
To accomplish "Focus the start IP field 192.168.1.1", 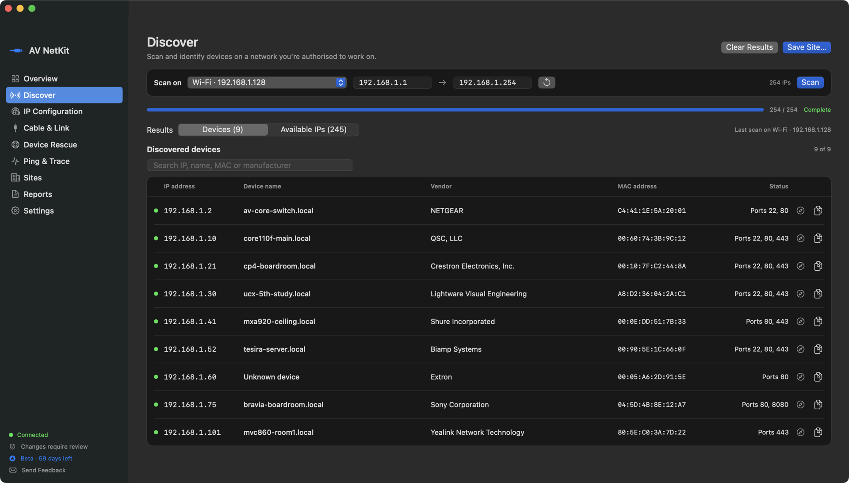I will (392, 82).
